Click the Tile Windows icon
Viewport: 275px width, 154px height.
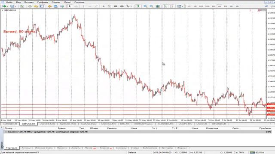(x=158, y=6)
